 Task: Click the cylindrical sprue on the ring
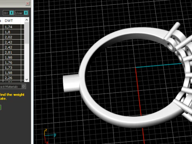[x=71, y=83]
